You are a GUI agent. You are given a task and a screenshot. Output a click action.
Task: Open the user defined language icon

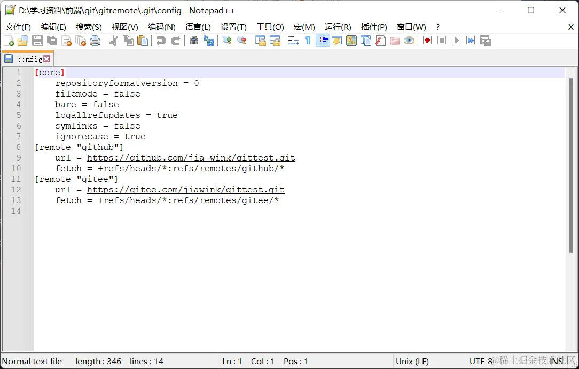(337, 41)
